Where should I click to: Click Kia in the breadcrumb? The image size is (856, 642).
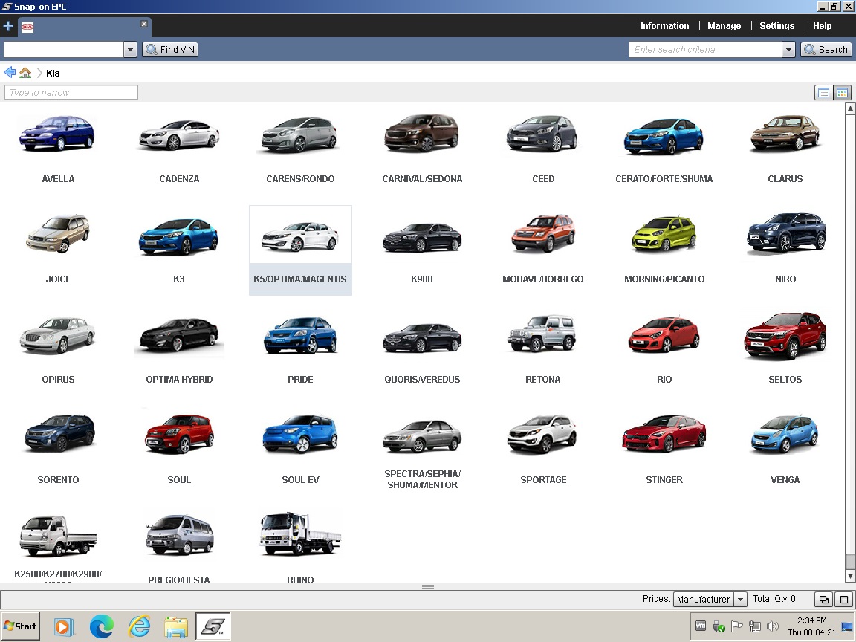click(x=53, y=73)
